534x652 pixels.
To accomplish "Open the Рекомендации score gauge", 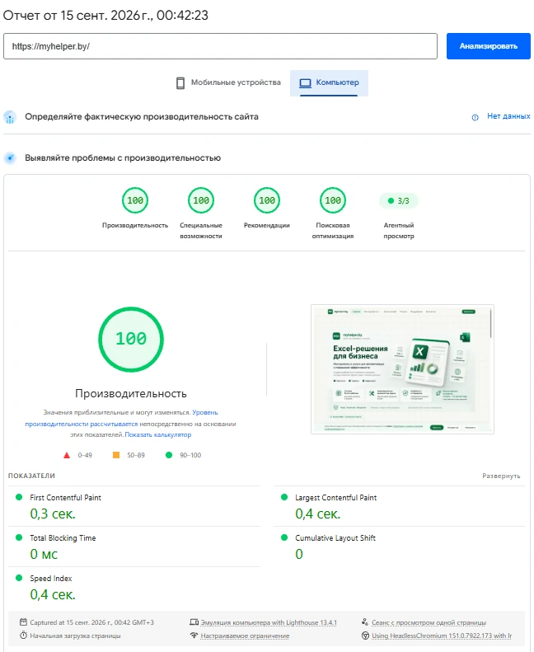I will [267, 200].
